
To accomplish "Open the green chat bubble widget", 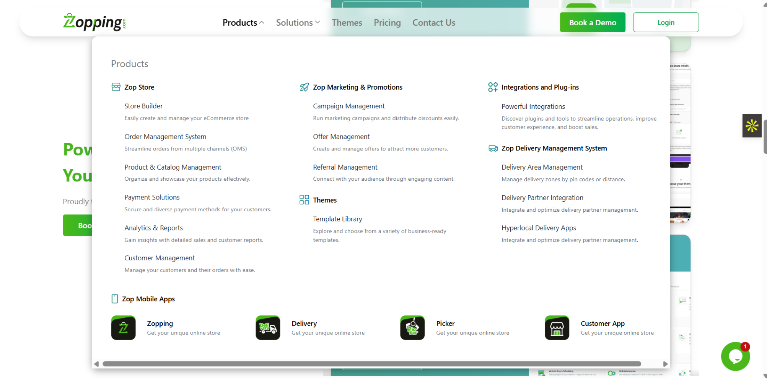I will [x=735, y=356].
